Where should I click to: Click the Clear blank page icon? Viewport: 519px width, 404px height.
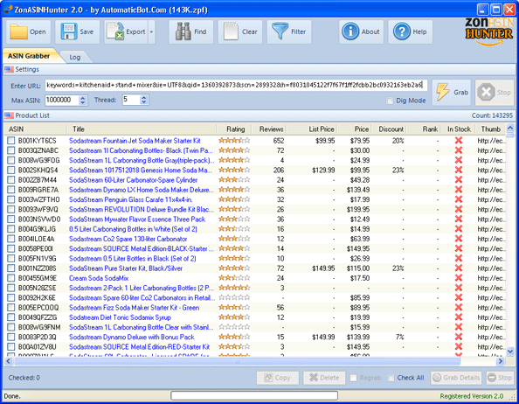pos(231,31)
